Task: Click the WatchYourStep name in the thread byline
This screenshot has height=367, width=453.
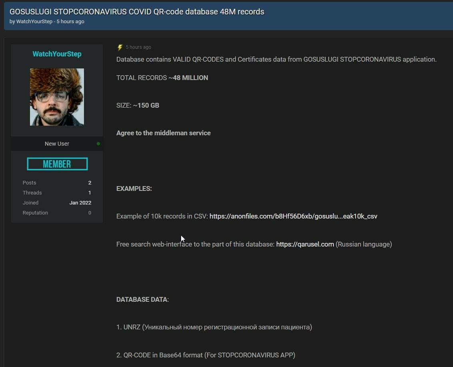Action: 34,21
